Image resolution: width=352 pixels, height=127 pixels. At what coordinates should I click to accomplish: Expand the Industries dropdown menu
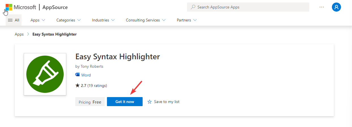coord(103,20)
